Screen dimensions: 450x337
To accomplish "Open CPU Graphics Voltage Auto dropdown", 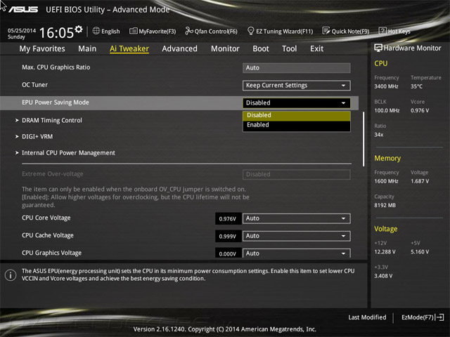I will 297,253.
